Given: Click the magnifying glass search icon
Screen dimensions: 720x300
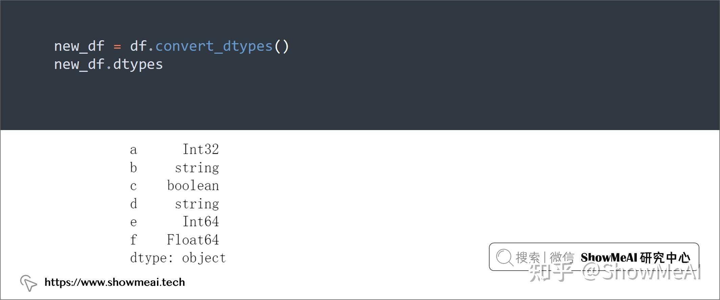Looking at the screenshot, I should [504, 257].
